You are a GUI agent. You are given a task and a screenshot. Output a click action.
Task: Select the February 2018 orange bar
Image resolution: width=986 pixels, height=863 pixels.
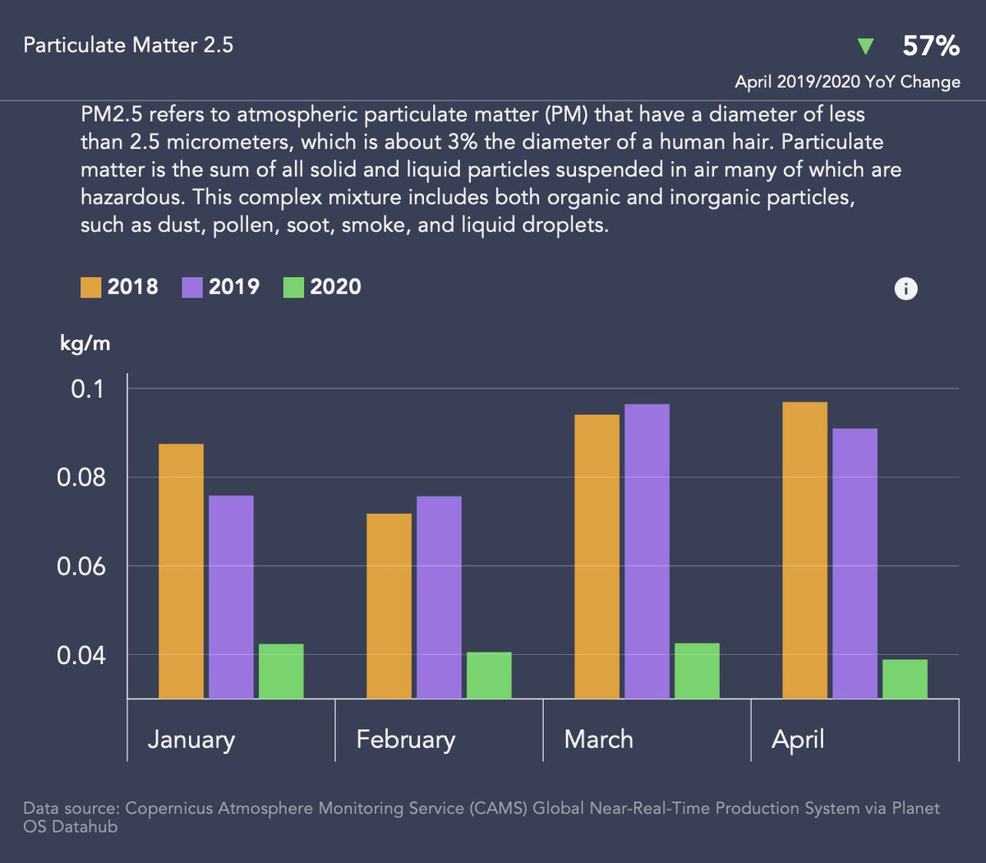(x=389, y=606)
